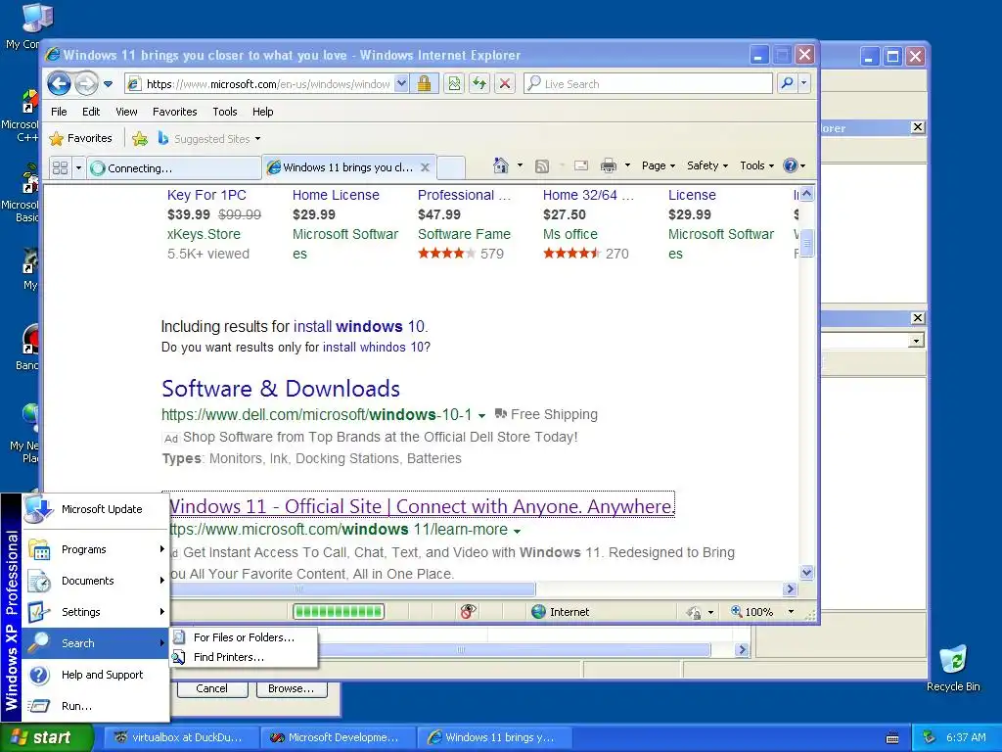Open the View menu
Screen dimensions: 1002x752
click(126, 112)
